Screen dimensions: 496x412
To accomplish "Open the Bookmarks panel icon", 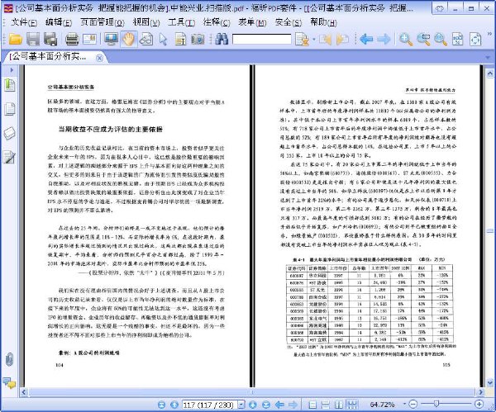I will [9, 85].
